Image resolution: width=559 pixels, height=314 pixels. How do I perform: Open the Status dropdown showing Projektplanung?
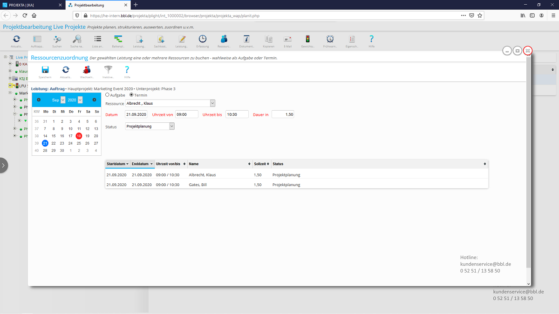coord(150,126)
